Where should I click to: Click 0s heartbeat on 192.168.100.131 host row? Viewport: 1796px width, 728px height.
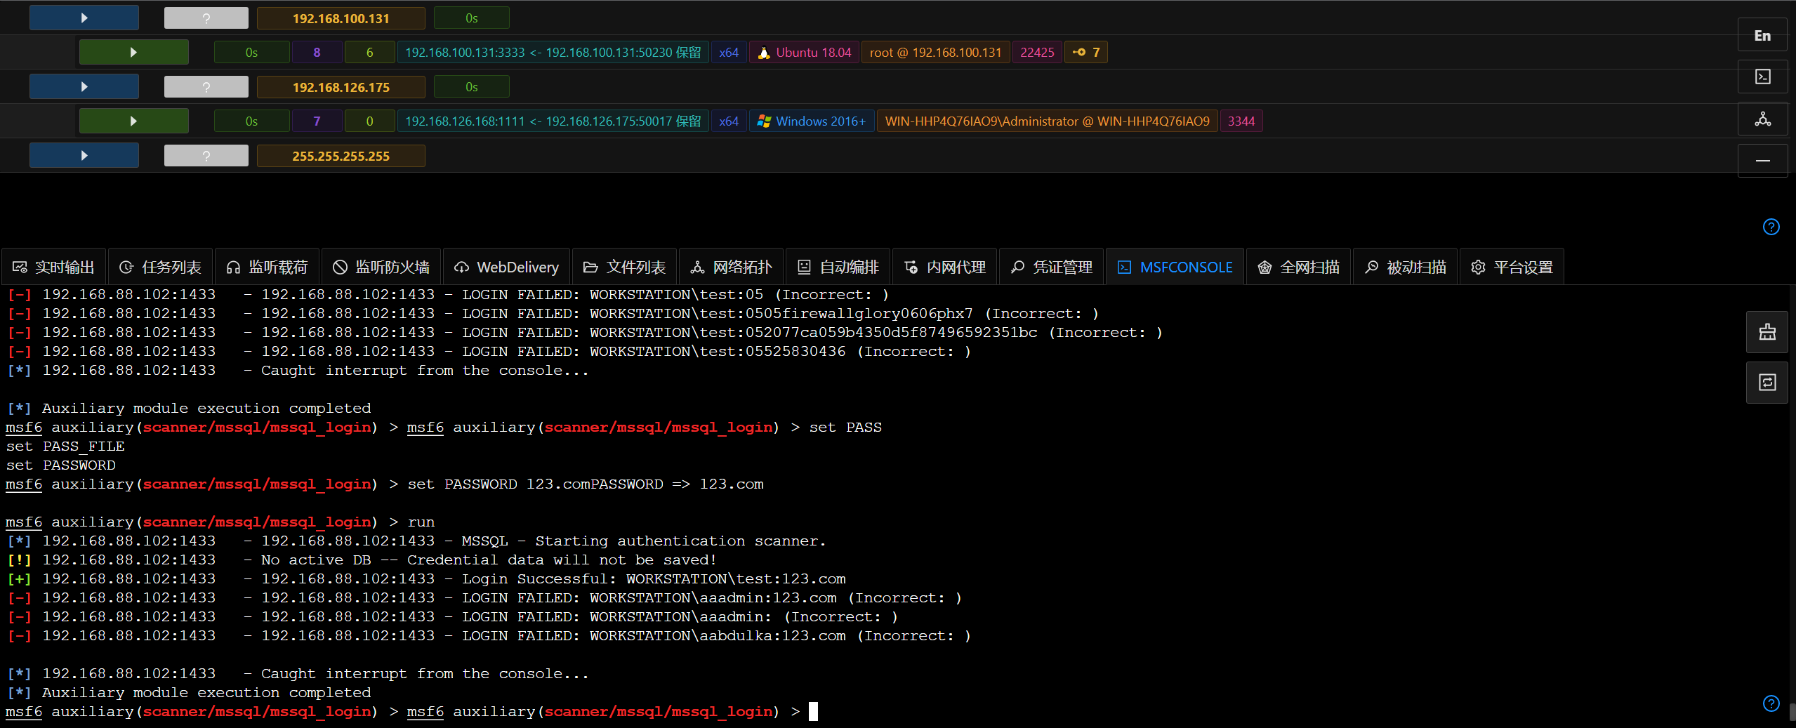472,18
